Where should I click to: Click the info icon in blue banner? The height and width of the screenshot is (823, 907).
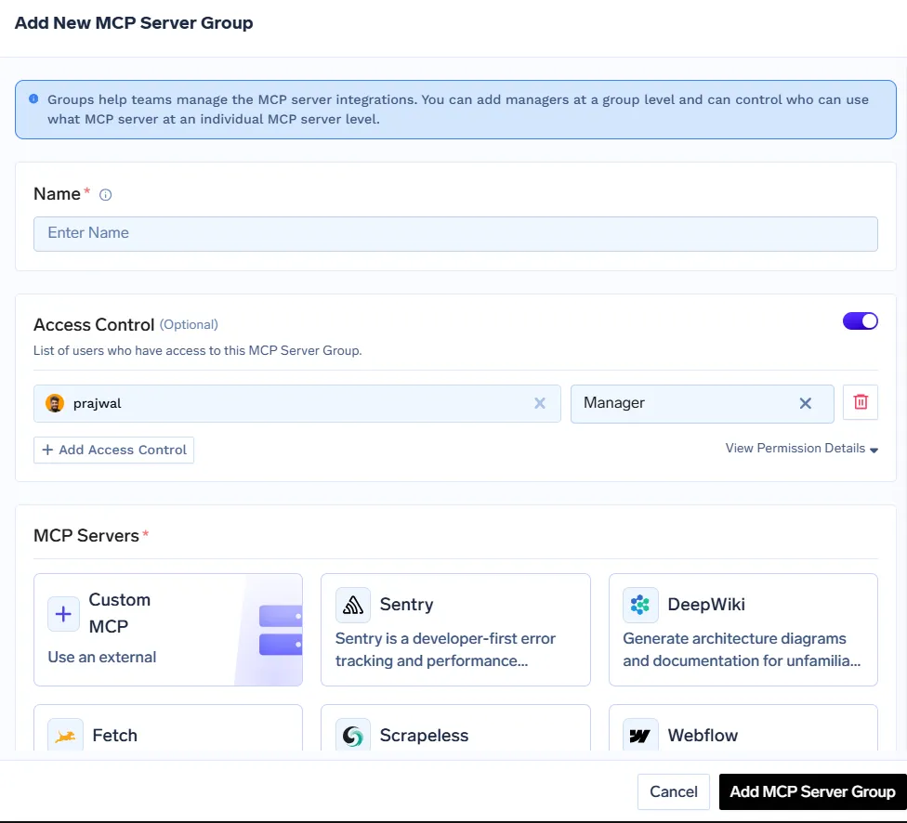coord(34,98)
